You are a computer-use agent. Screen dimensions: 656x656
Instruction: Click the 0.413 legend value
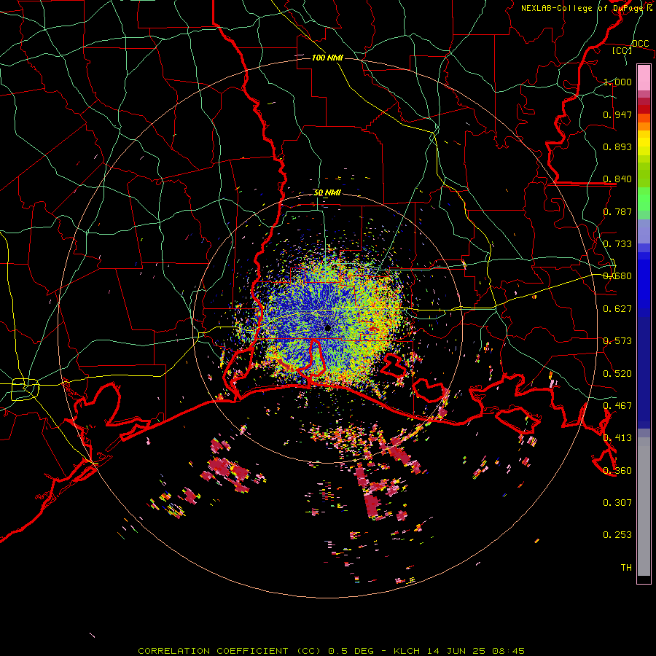pos(617,438)
